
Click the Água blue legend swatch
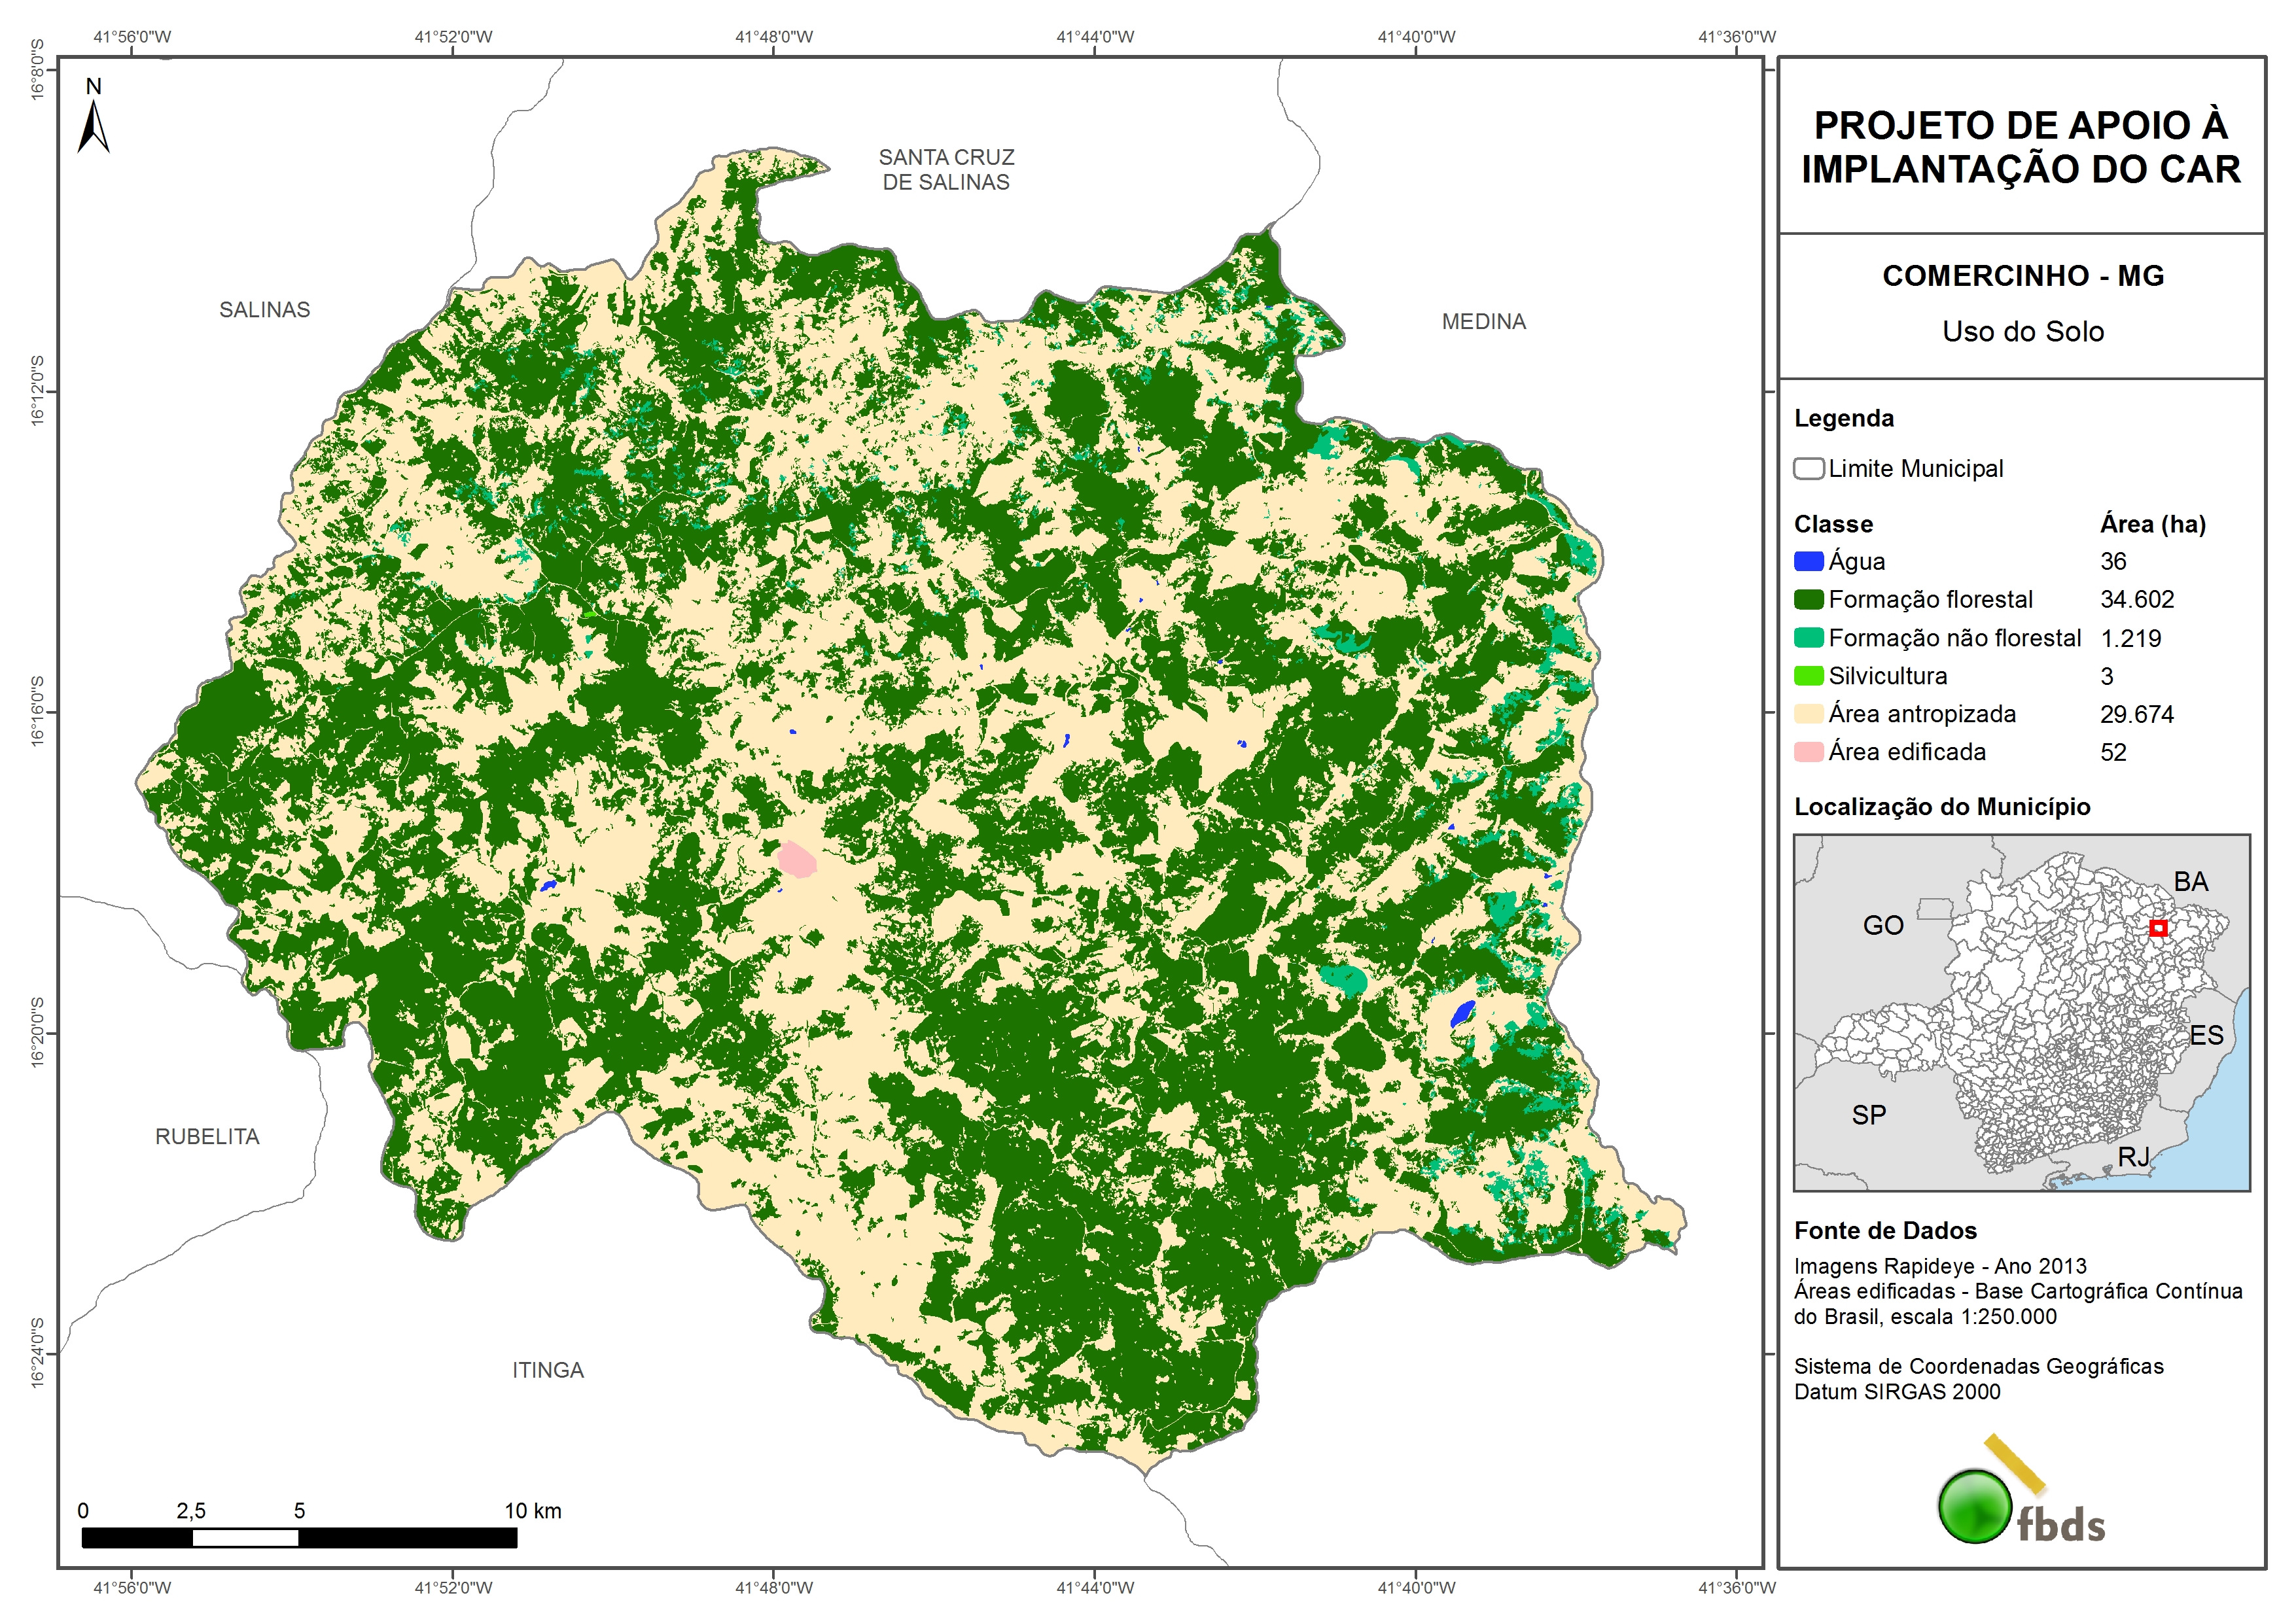[x=1808, y=561]
